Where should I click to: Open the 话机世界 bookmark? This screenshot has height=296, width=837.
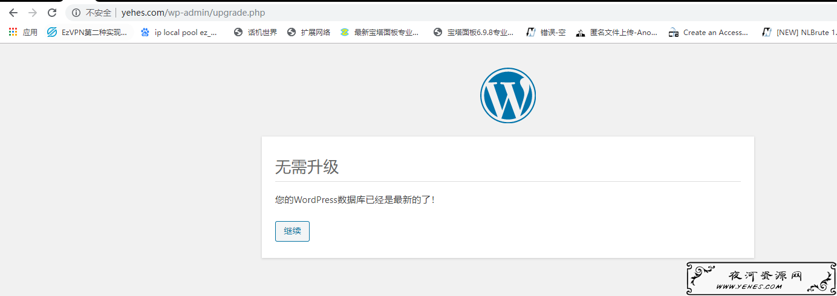click(x=256, y=33)
